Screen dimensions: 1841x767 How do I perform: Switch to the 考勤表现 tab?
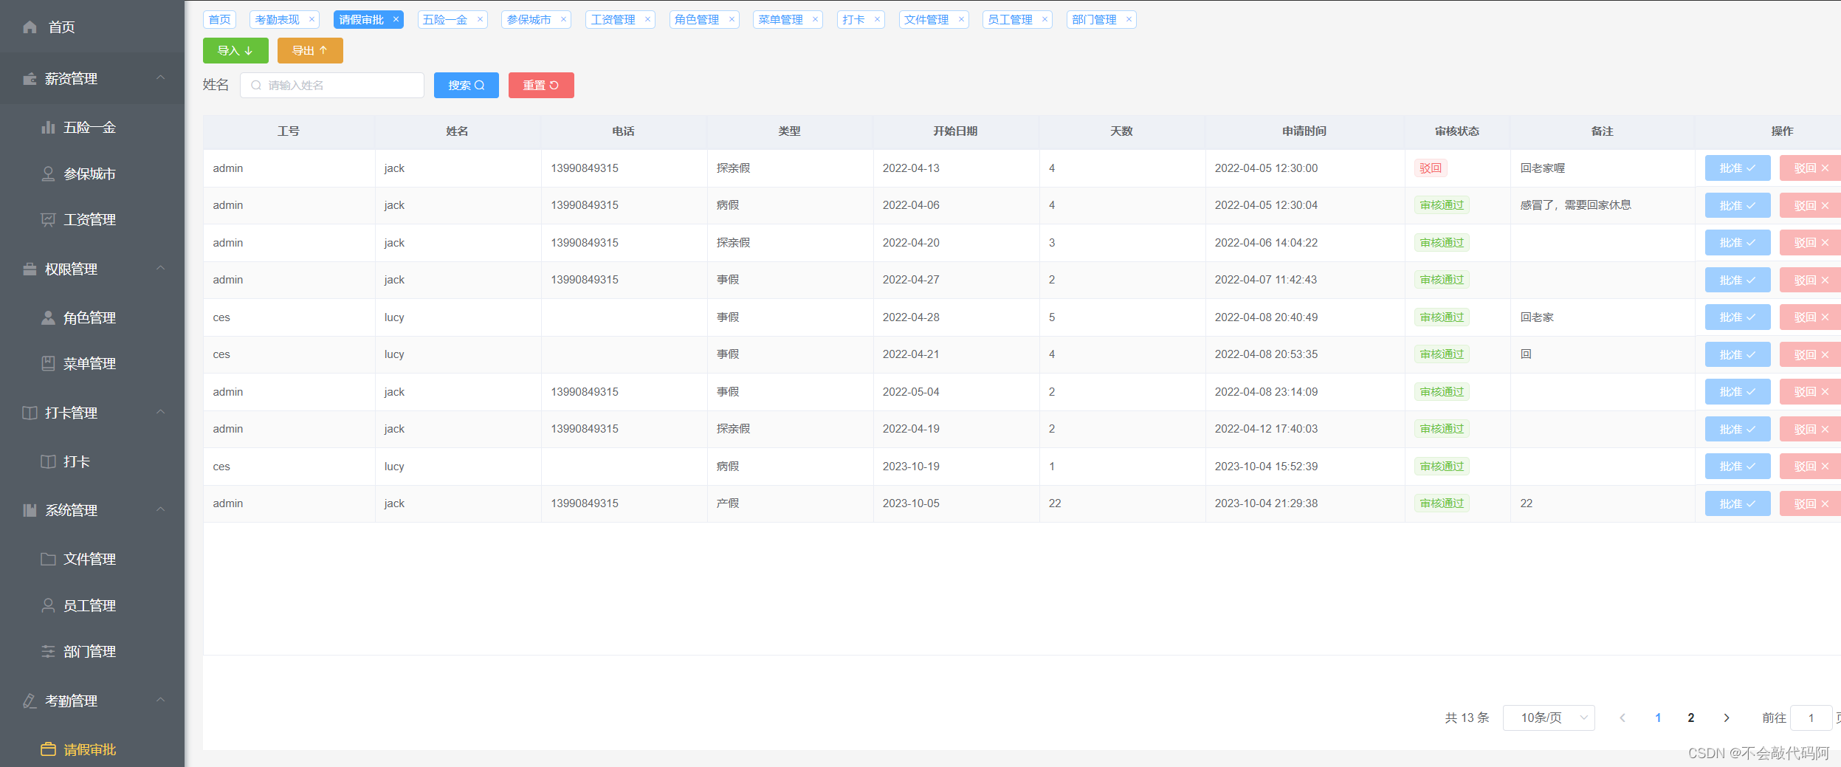tap(278, 20)
